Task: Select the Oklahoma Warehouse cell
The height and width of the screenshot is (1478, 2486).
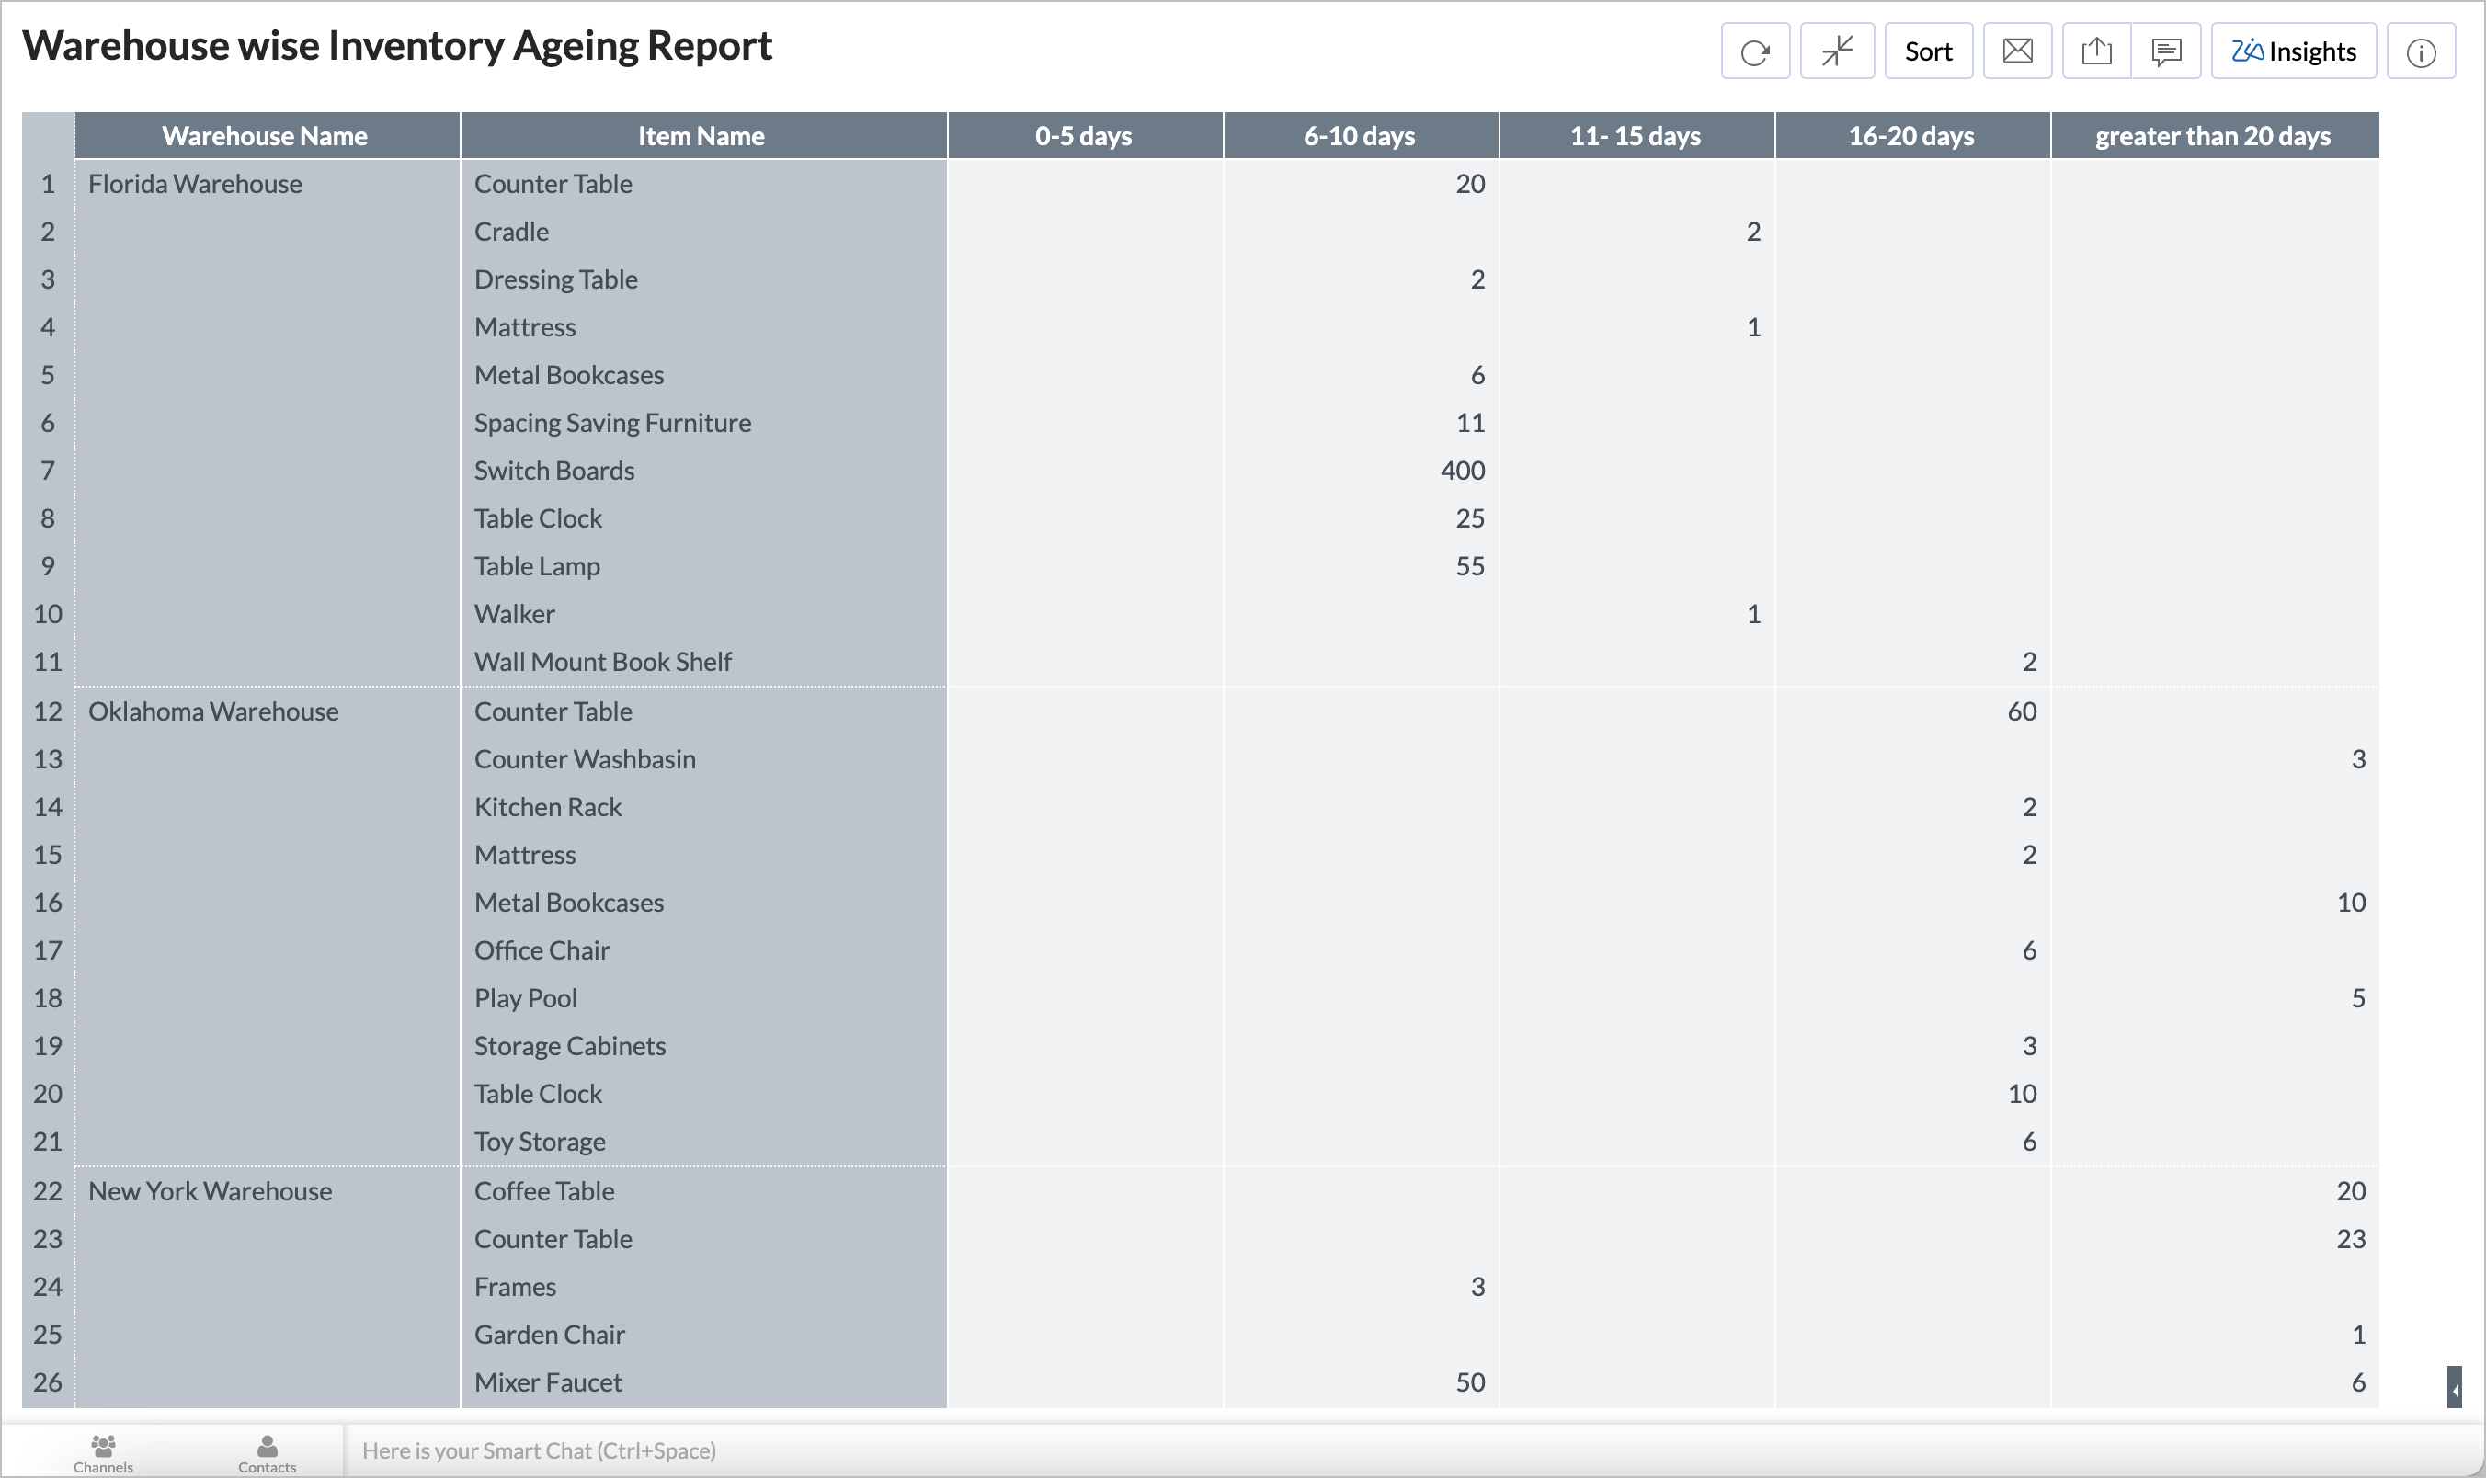Action: pyautogui.click(x=213, y=711)
